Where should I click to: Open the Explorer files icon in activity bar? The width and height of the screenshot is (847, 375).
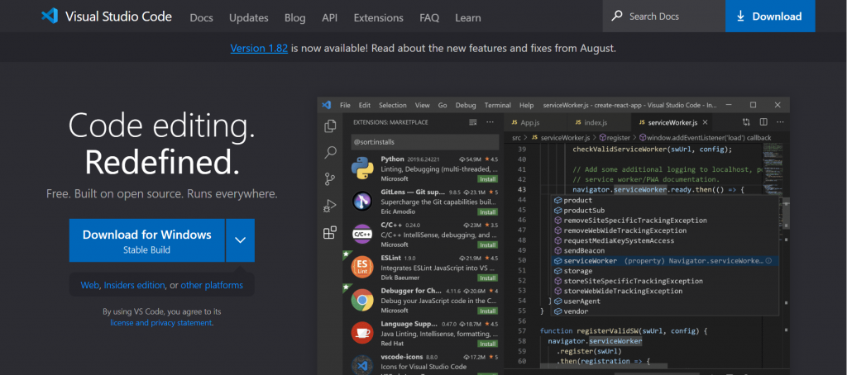pos(330,126)
